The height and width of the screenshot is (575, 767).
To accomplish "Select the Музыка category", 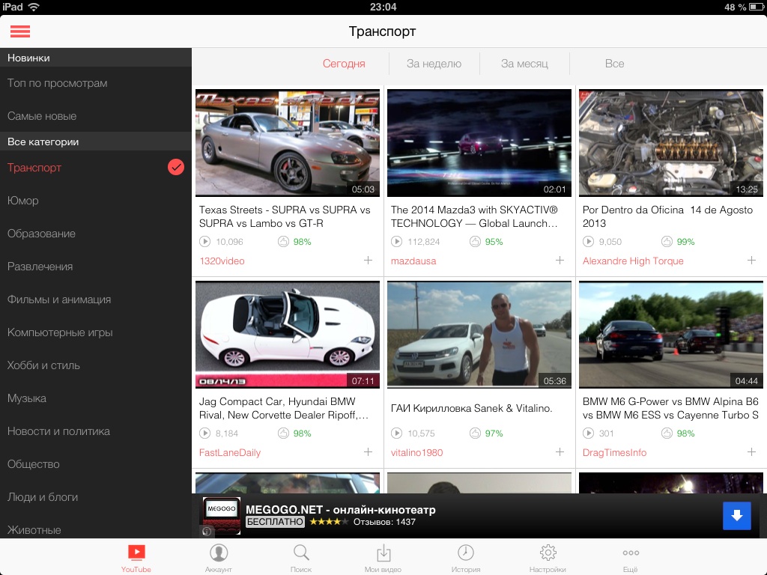I will tap(96, 398).
